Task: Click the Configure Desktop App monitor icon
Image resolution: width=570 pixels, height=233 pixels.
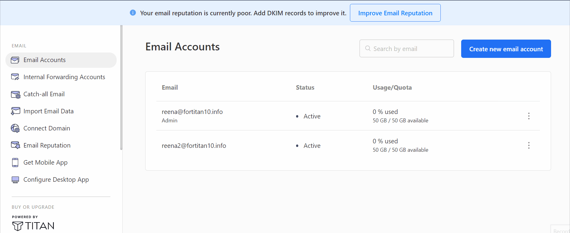Action: point(15,180)
